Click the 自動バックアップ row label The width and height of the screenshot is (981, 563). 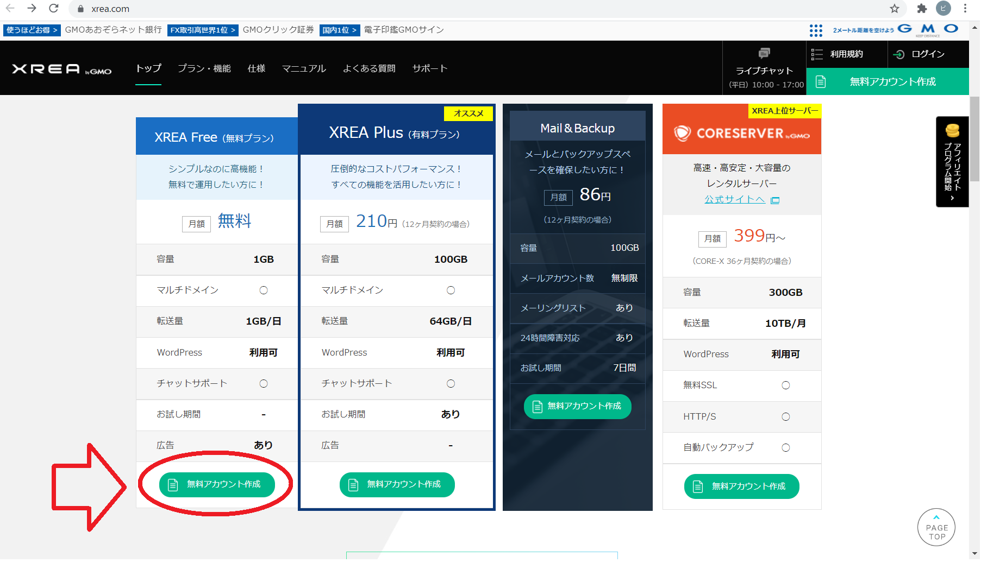click(x=718, y=447)
